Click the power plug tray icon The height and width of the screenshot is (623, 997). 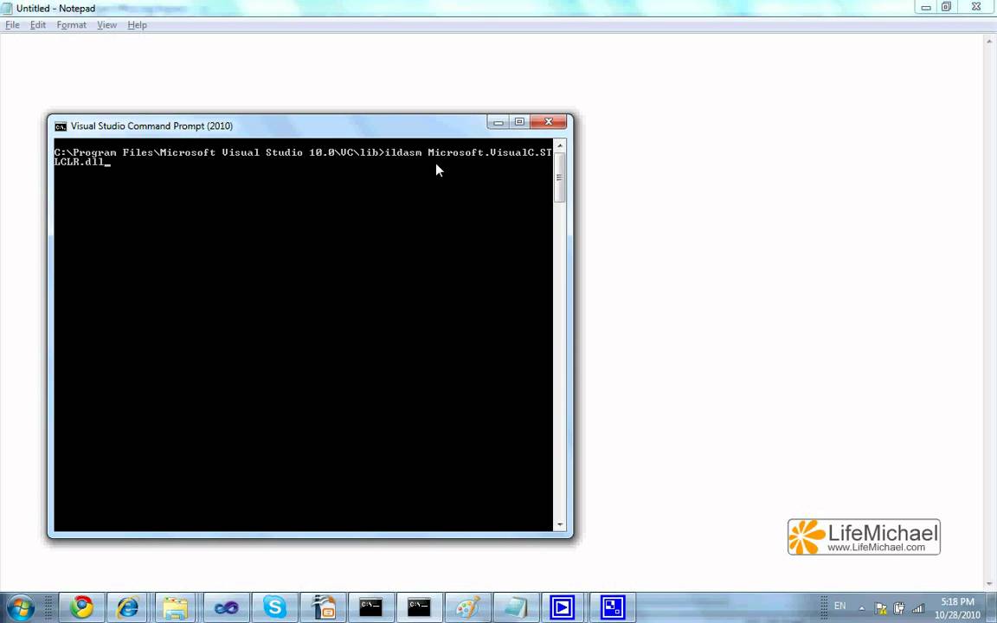pos(899,608)
